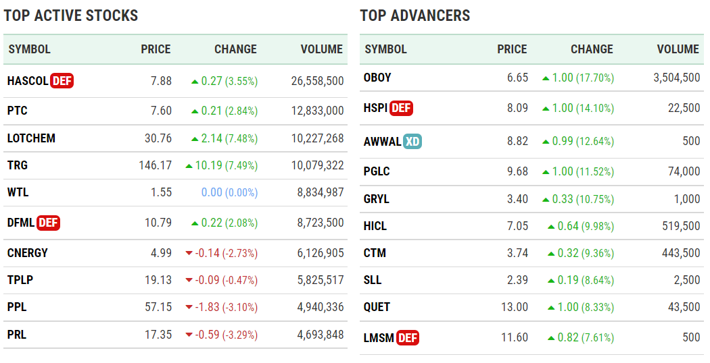710x363 pixels.
Task: Click the Top Active Stocks heading
Action: [71, 16]
